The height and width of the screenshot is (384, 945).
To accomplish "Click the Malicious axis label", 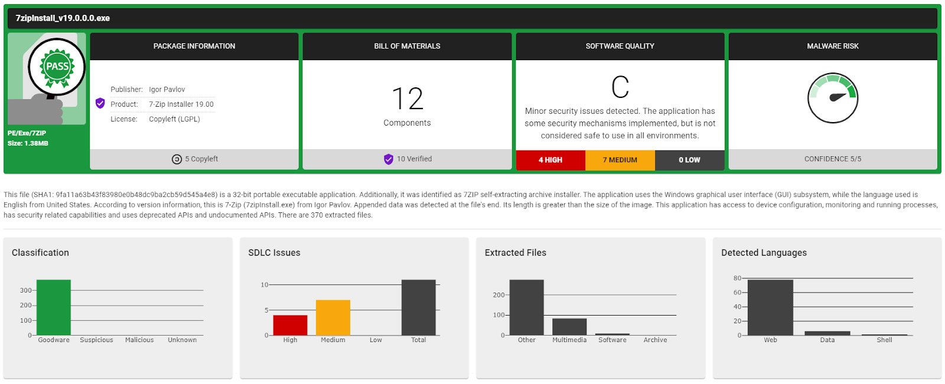I will [139, 340].
